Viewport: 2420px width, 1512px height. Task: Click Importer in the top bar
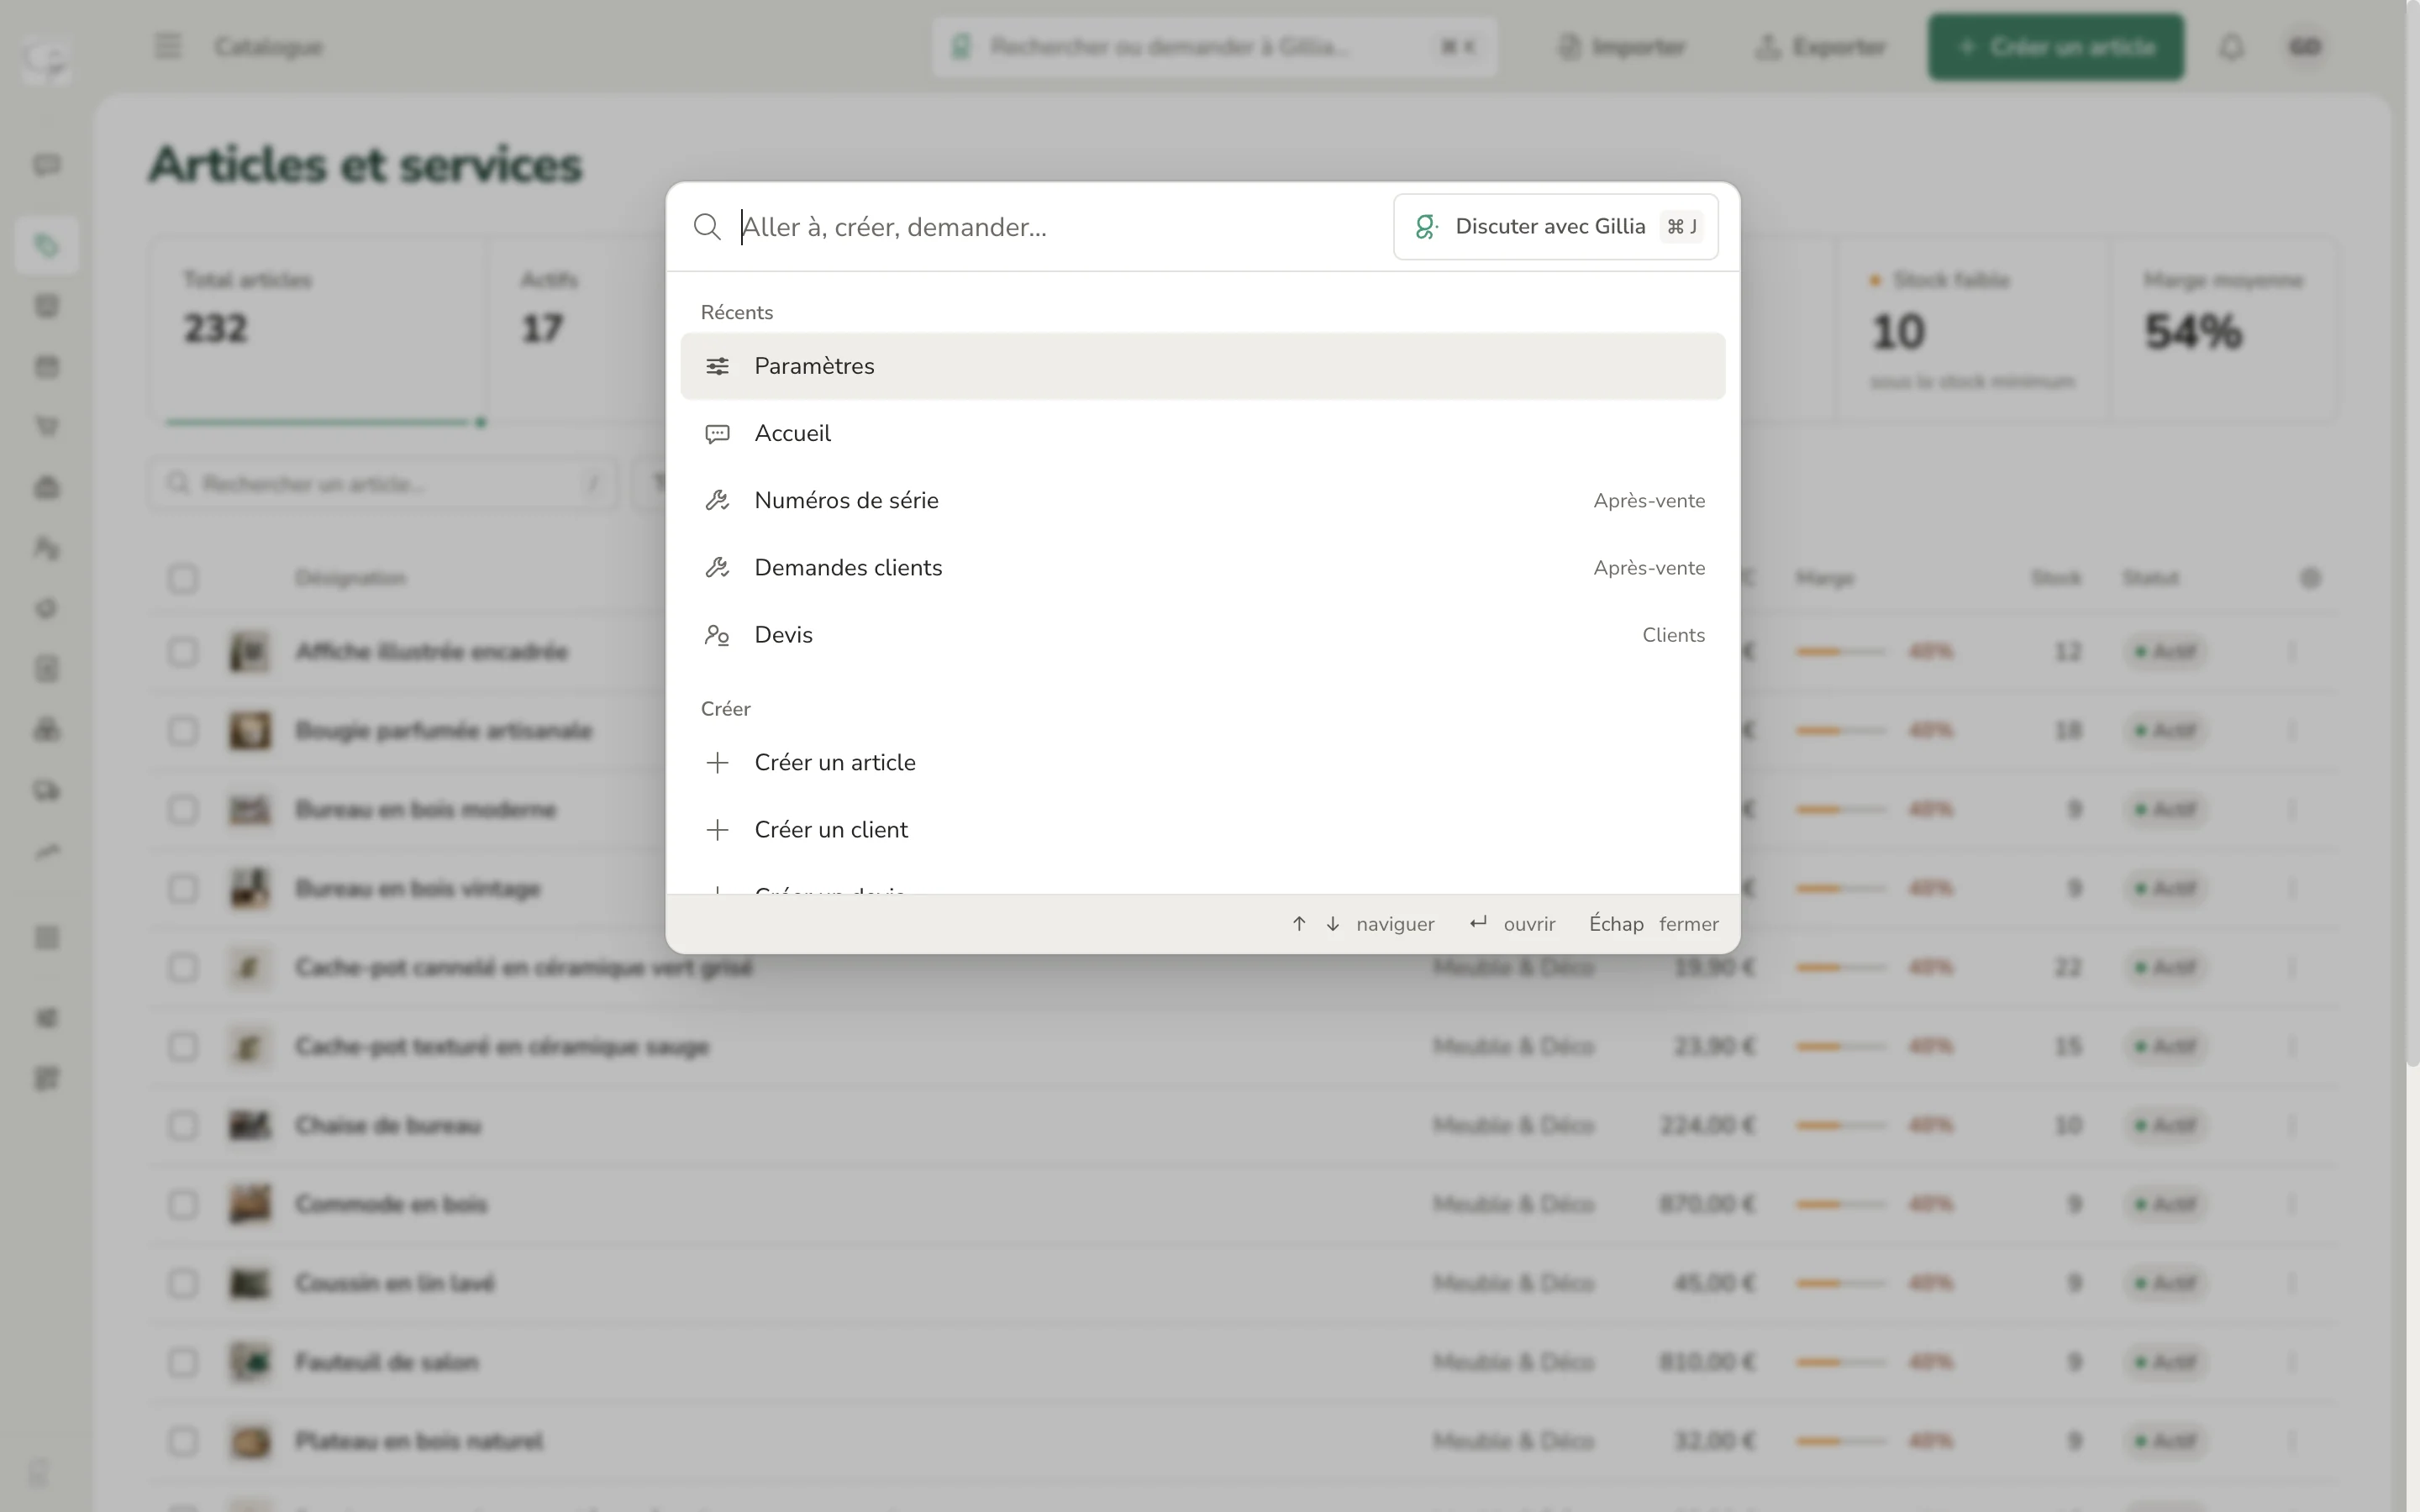click(1622, 47)
